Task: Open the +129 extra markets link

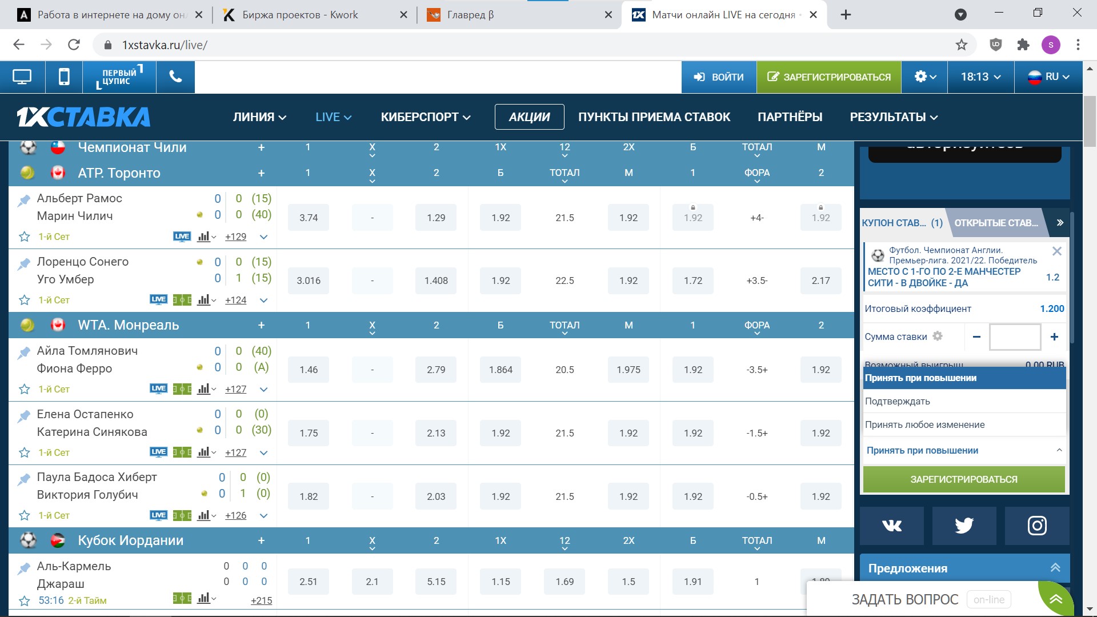Action: tap(235, 237)
